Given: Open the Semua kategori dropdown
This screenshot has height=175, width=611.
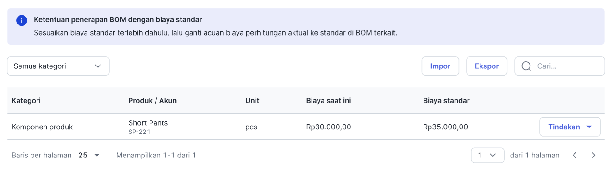Looking at the screenshot, I should pos(58,66).
